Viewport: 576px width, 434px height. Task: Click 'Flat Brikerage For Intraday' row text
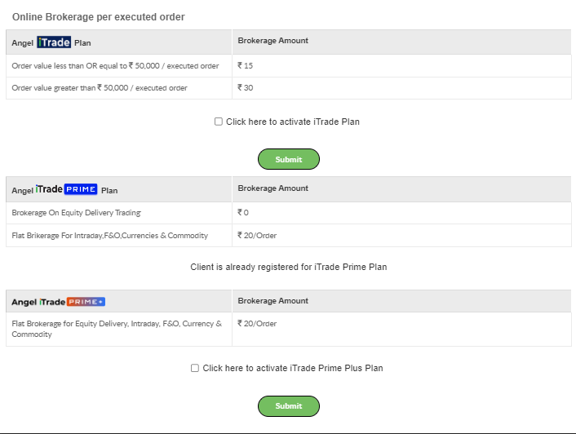(109, 236)
